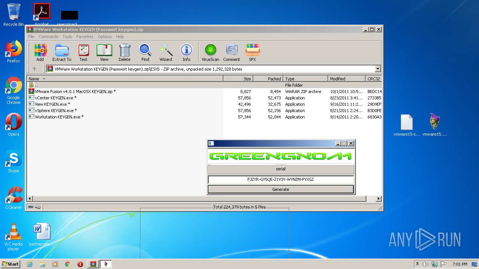This screenshot has width=479, height=269.
Task: Click the Extract To toolbar icon
Action: click(62, 53)
